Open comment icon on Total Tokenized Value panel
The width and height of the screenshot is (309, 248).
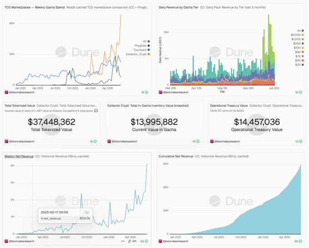pos(96,111)
